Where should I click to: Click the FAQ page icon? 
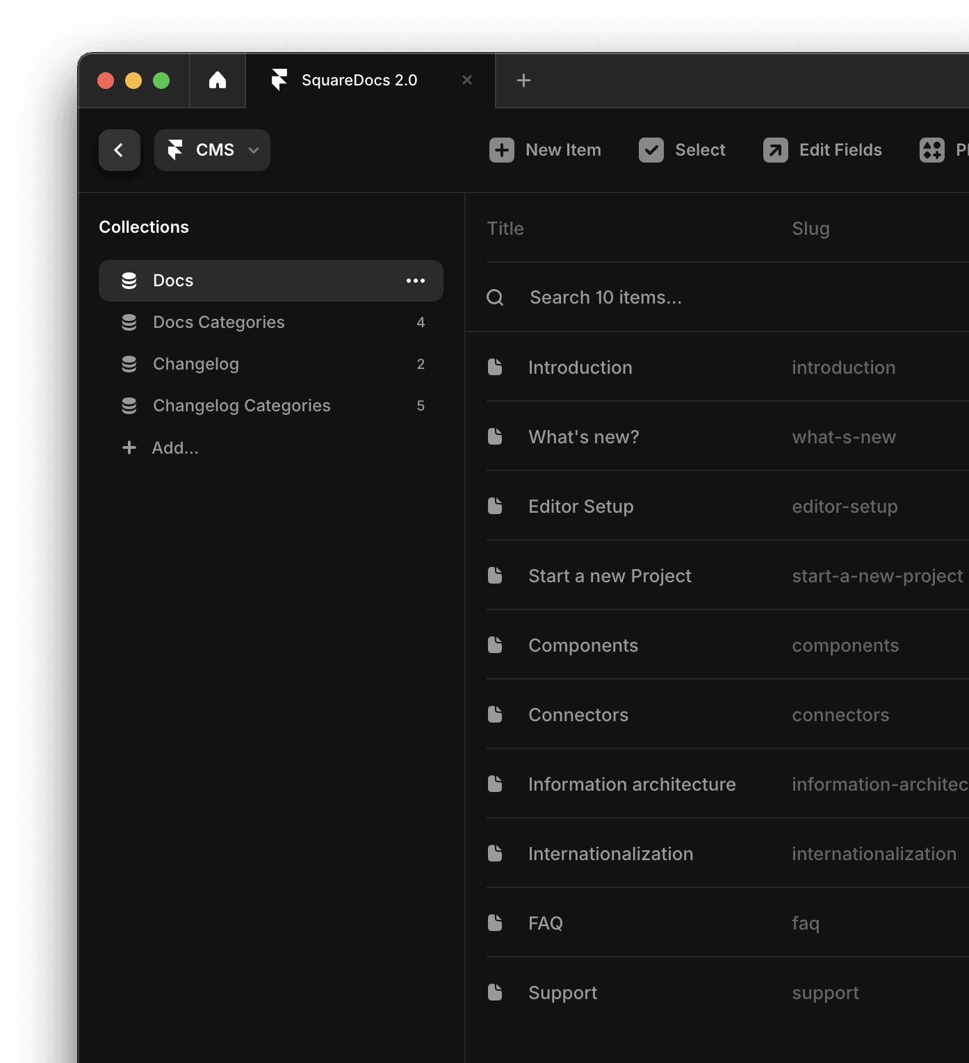[x=495, y=923]
